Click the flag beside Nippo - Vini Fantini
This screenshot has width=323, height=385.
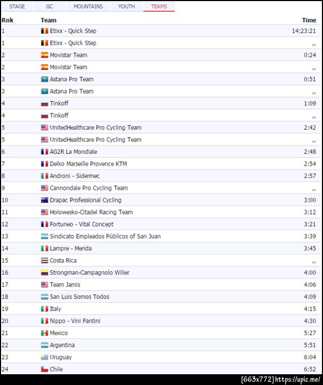coord(45,321)
